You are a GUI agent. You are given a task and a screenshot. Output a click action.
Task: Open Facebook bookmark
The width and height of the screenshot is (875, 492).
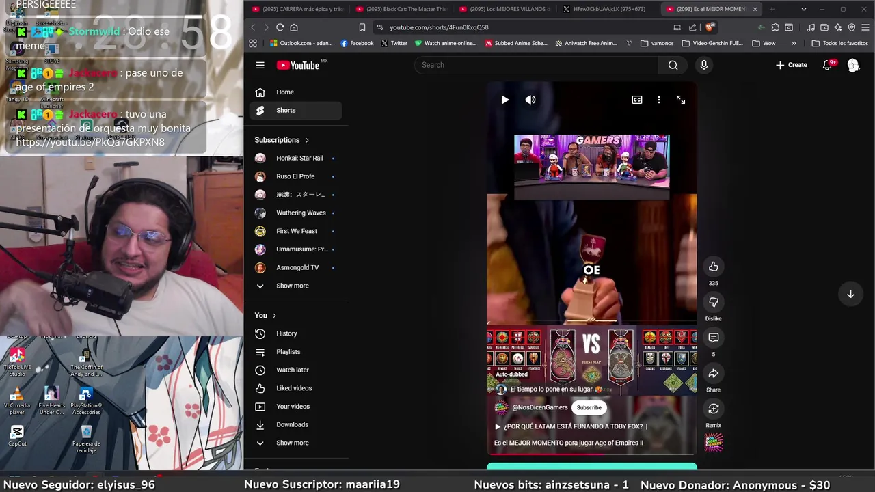pos(357,43)
